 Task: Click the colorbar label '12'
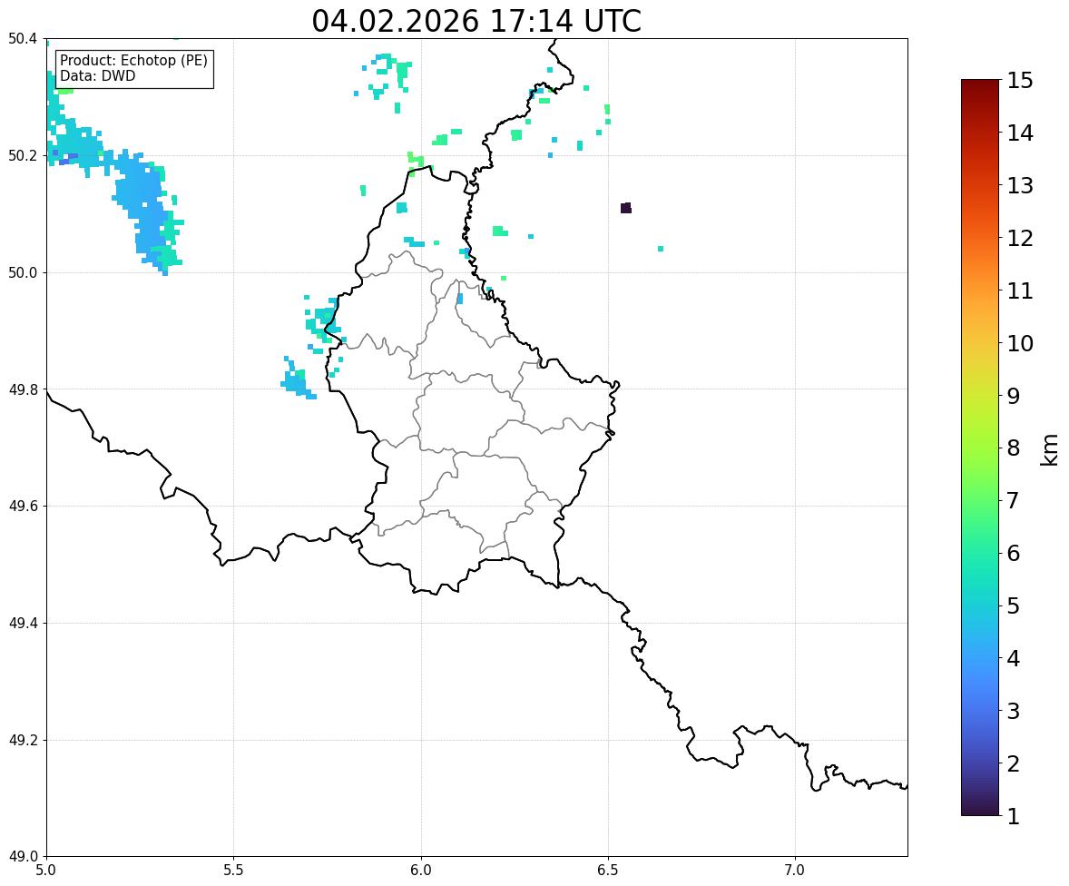[x=1020, y=238]
